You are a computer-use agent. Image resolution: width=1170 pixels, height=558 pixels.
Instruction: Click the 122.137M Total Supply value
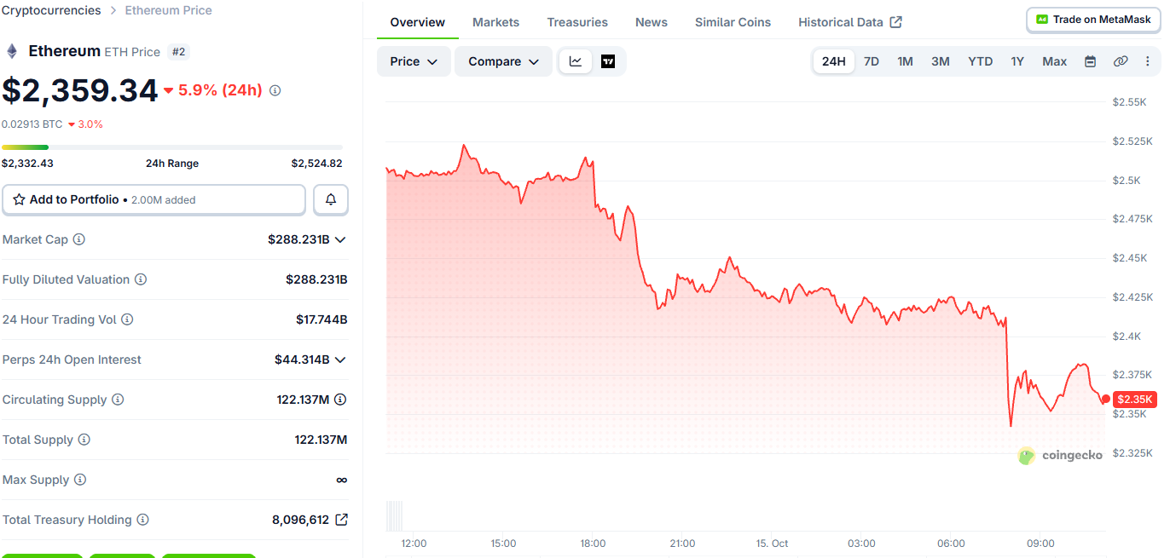tap(321, 440)
